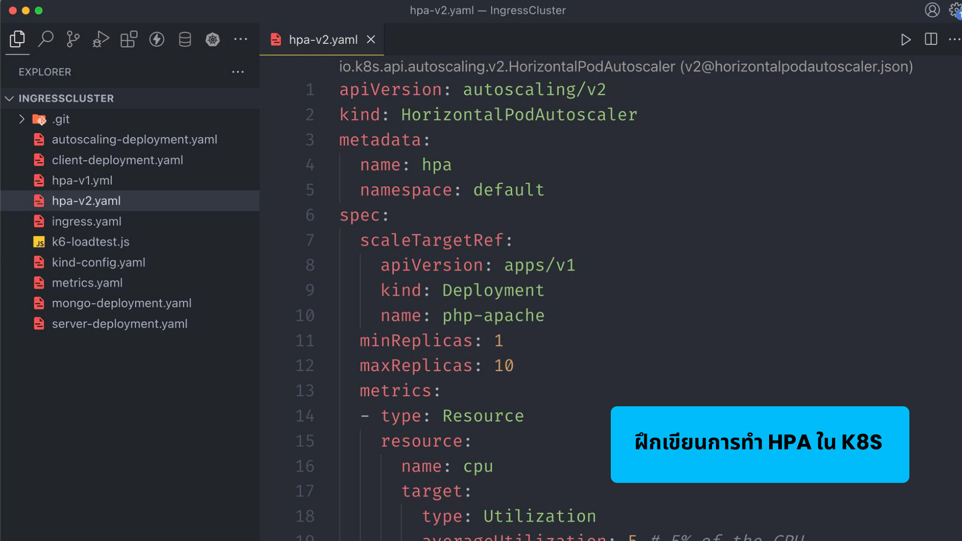Select the hpa-v2.yaml editor tab
This screenshot has height=541, width=962.
pos(322,39)
